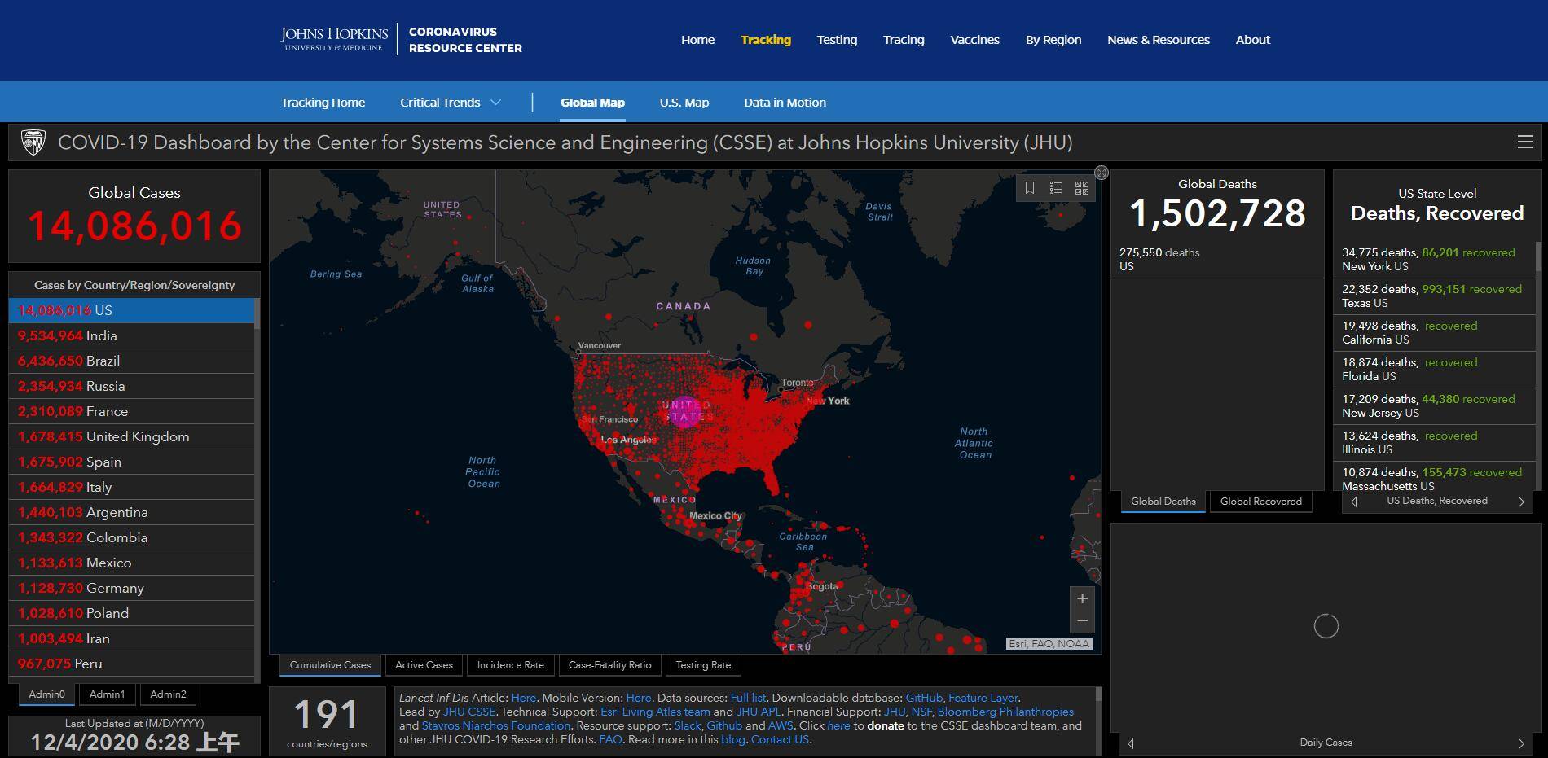The height and width of the screenshot is (758, 1548).
Task: Switch to Admin1 tab
Action: click(107, 694)
